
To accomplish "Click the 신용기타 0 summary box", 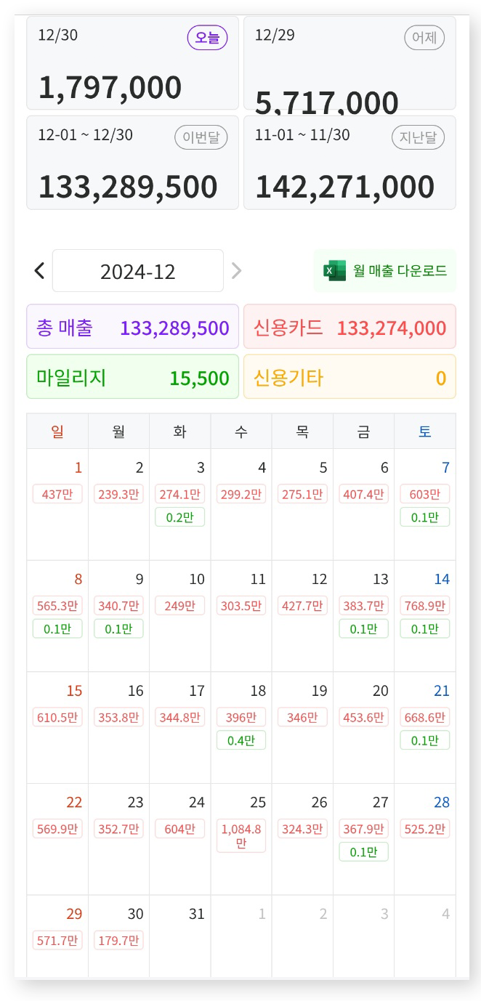I will point(349,378).
